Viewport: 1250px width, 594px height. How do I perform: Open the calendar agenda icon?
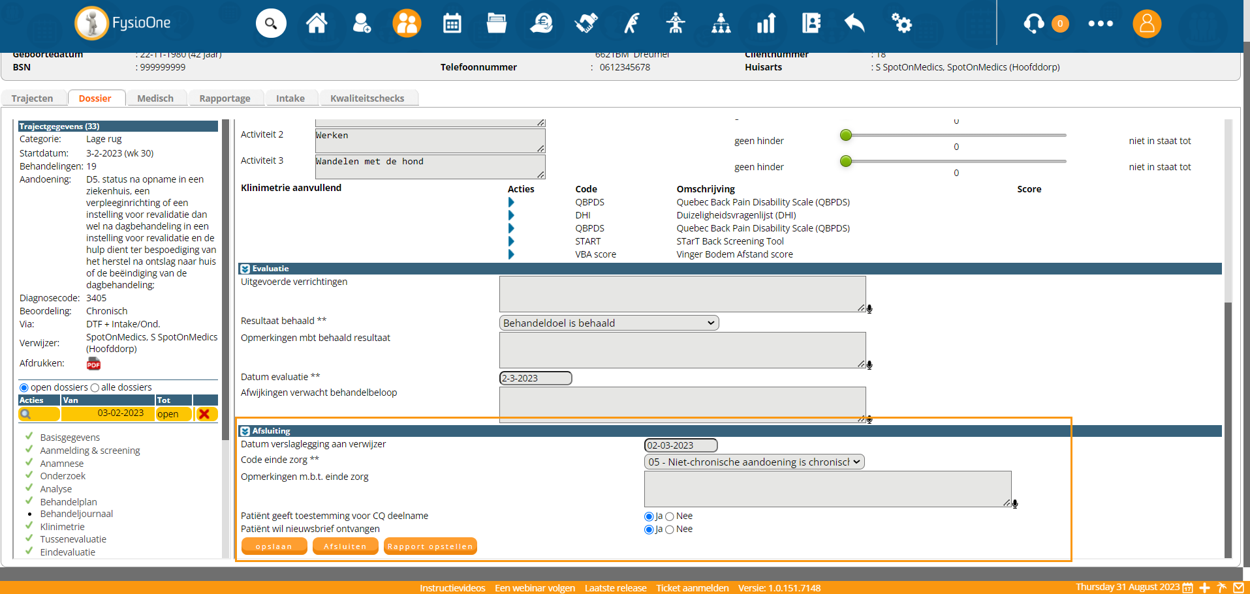[452, 23]
